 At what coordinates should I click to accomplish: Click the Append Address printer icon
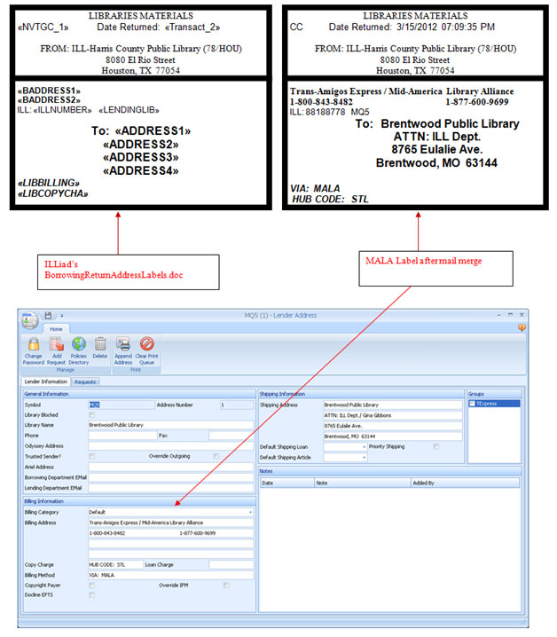[x=123, y=344]
